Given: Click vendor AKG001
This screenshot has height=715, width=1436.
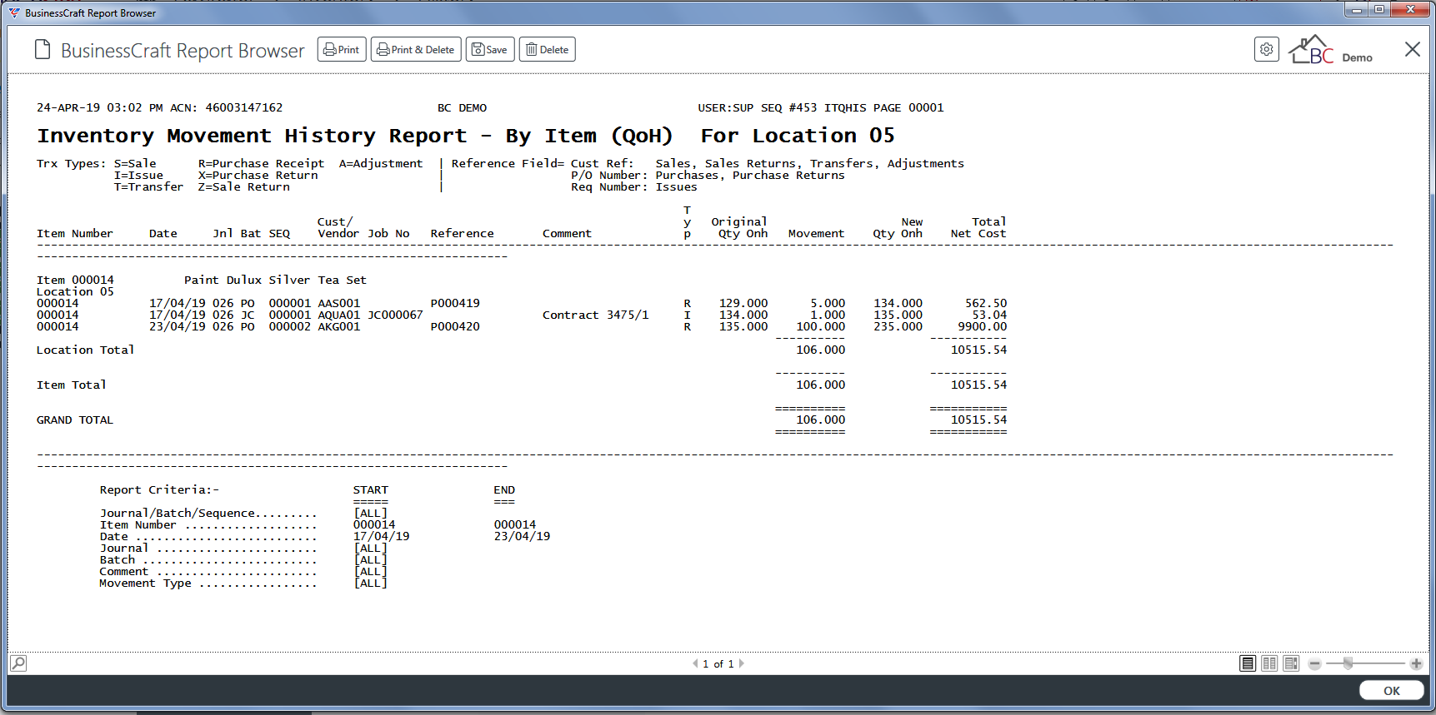Looking at the screenshot, I should (339, 326).
